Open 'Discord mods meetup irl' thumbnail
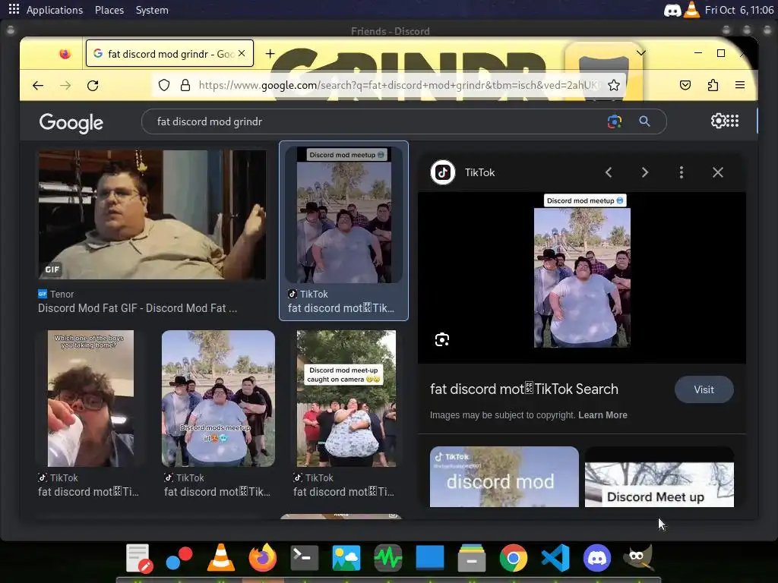The image size is (778, 583). 218,398
